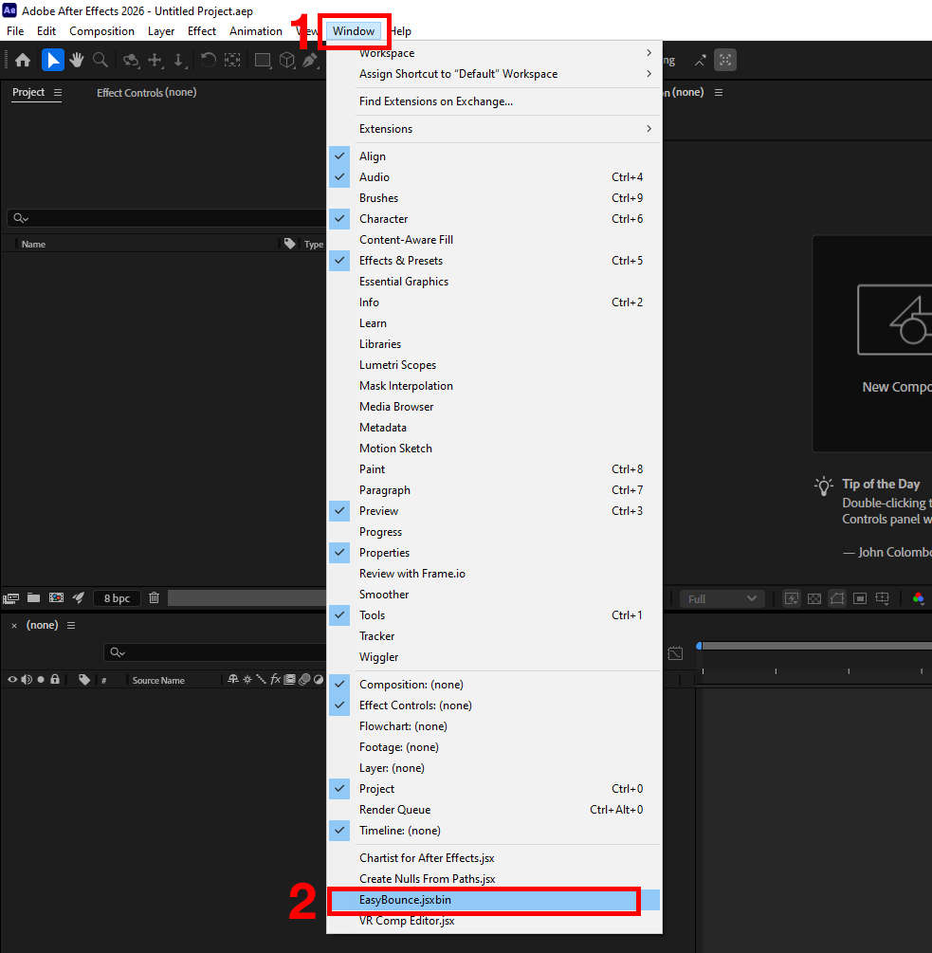Switch to Effect Controls (none) tab
This screenshot has height=953, width=932.
point(146,92)
